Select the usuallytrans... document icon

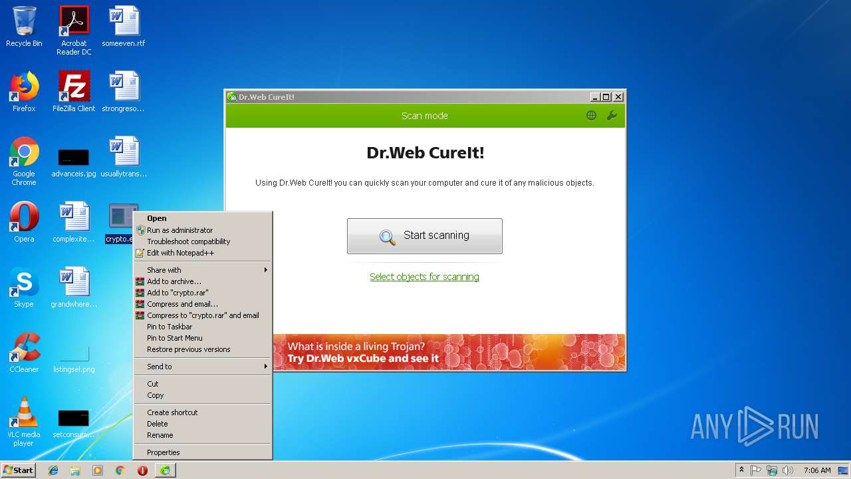coord(124,157)
